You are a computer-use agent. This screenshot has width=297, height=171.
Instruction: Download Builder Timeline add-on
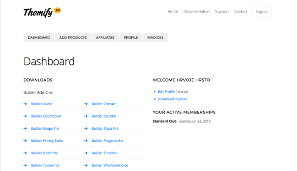(104, 153)
